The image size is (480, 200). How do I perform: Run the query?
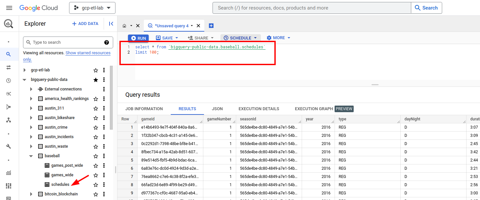(x=139, y=38)
